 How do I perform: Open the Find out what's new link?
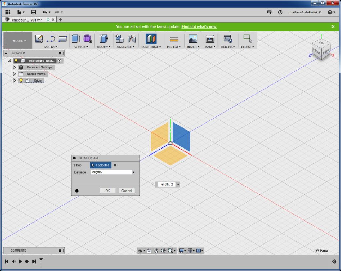pyautogui.click(x=199, y=26)
